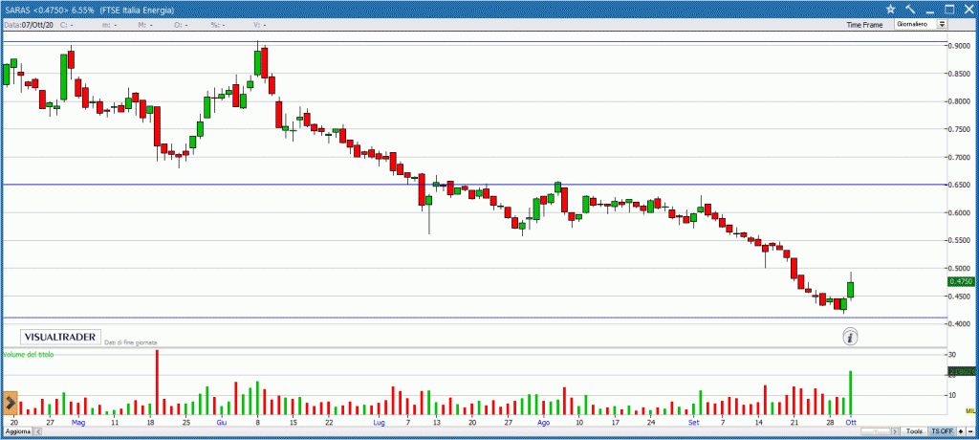Click the left scroll arrow beside Aggiorna

coord(37,431)
